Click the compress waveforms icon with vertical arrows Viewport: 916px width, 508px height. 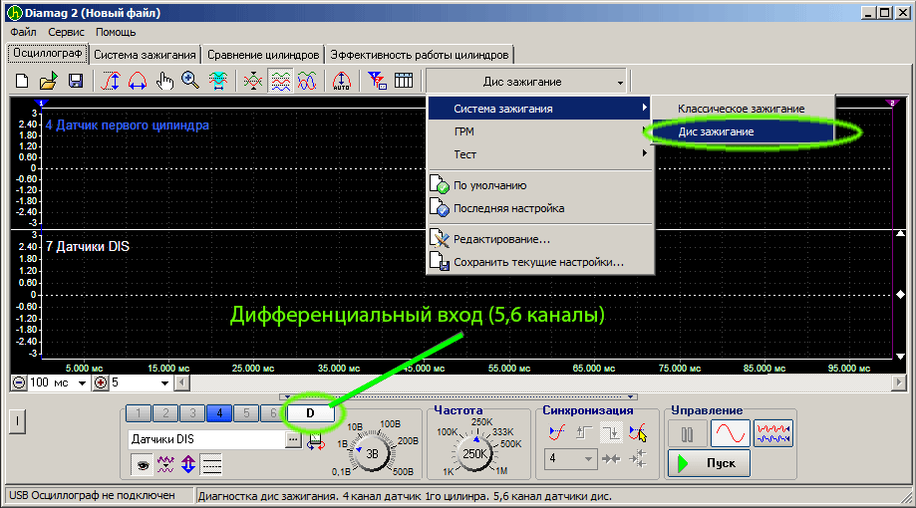tap(253, 81)
